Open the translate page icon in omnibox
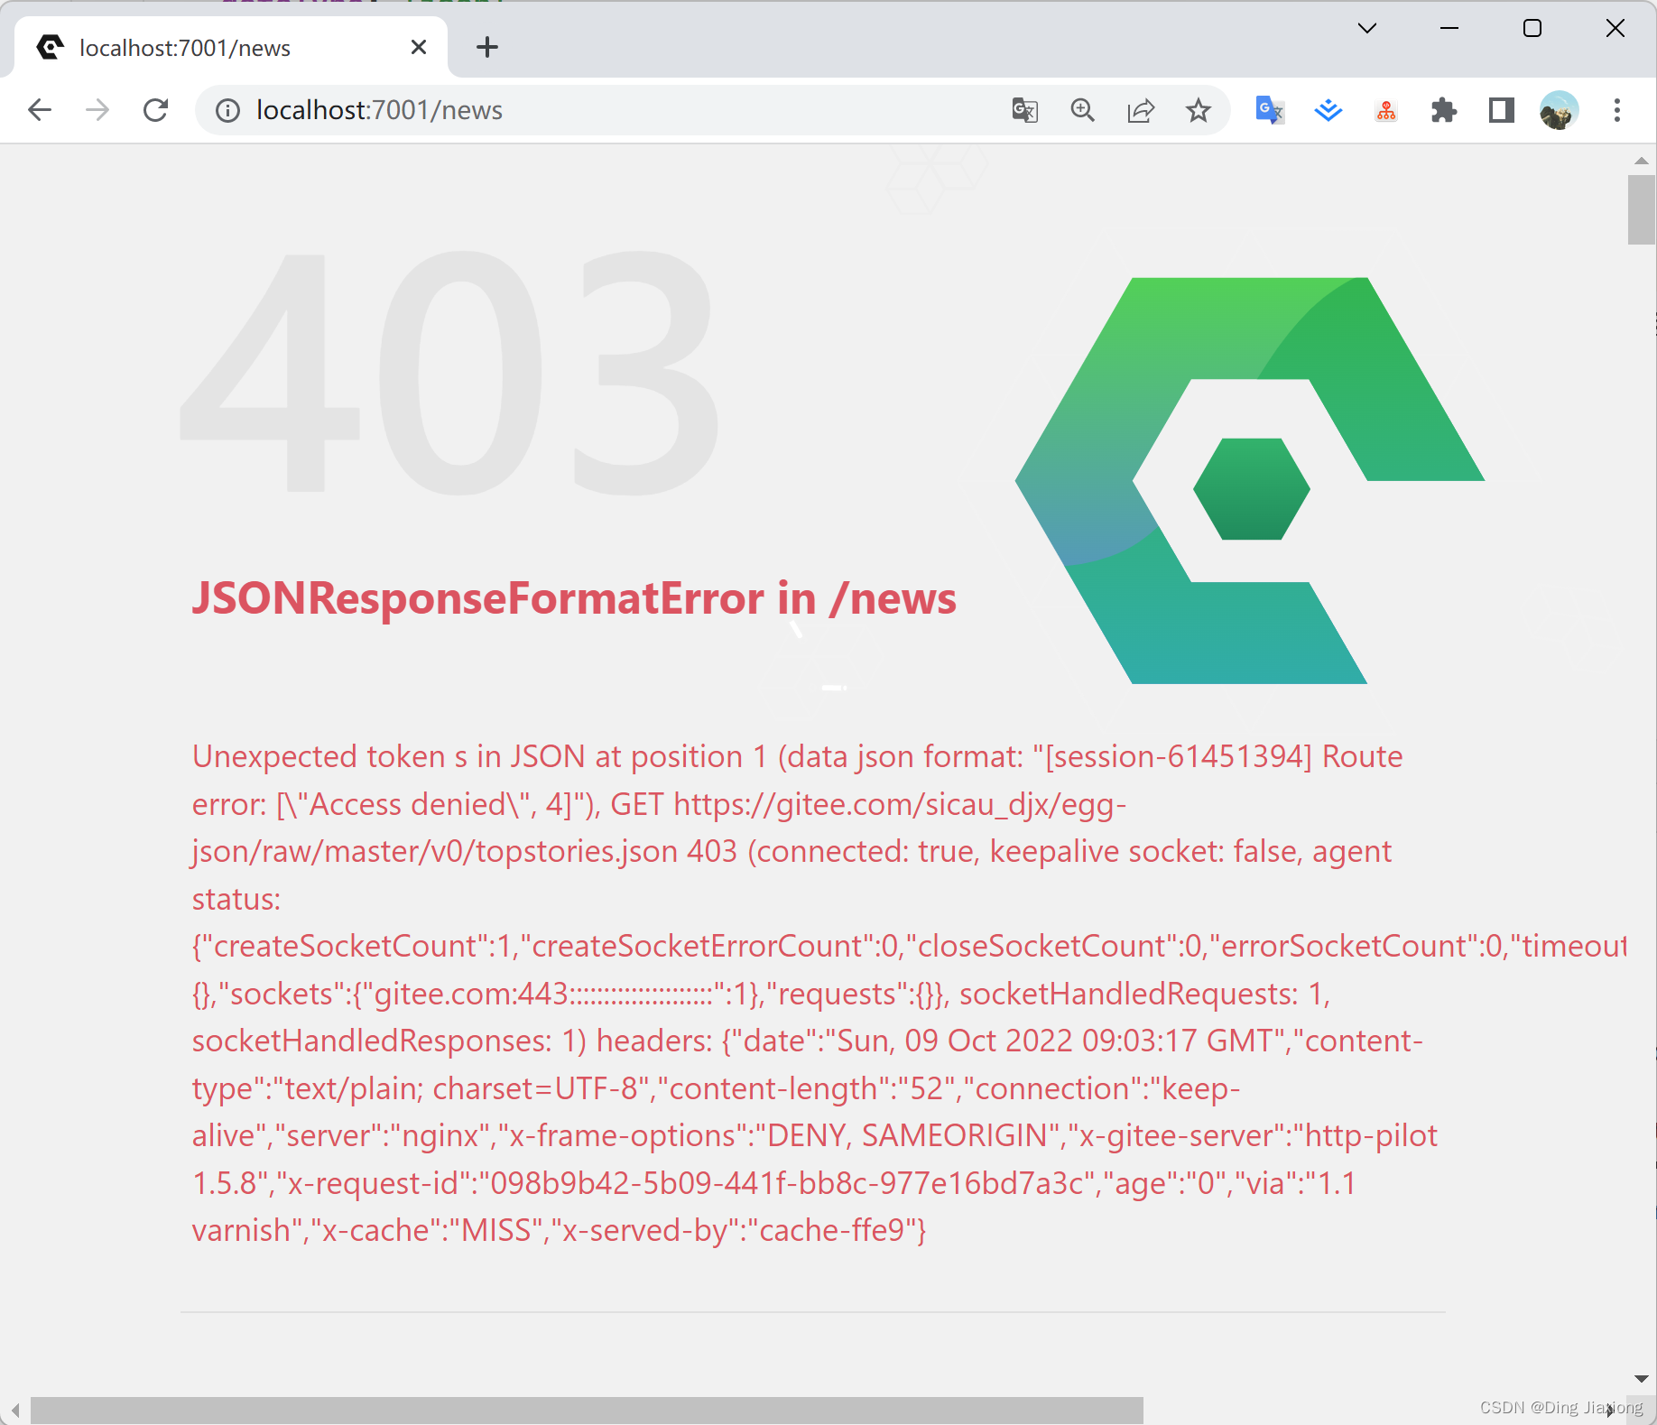Image resolution: width=1657 pixels, height=1425 pixels. click(1025, 110)
